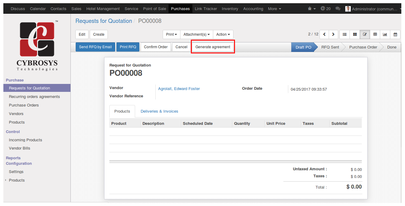Open conversations chat bubble icon
This screenshot has width=405, height=206.
[338, 9]
